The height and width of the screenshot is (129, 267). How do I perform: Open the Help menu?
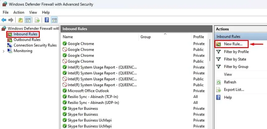click(46, 12)
